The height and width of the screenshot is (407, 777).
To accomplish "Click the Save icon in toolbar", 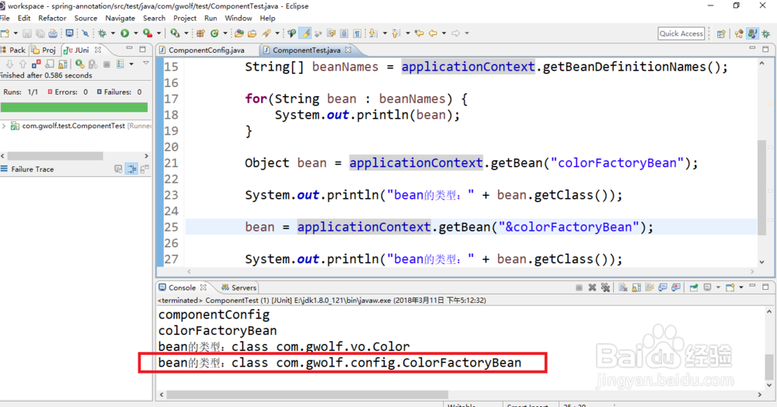I will pos(27,33).
